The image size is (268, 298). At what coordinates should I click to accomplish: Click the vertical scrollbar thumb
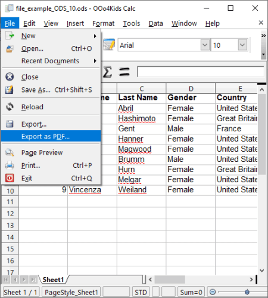262,134
